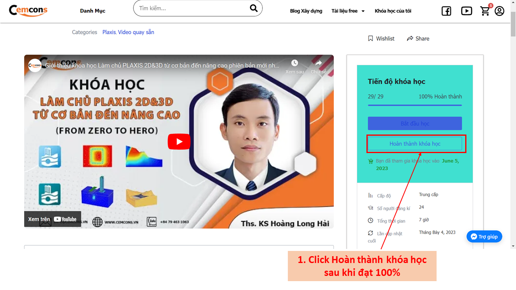Click the Tìm kiếm search field

point(191,8)
